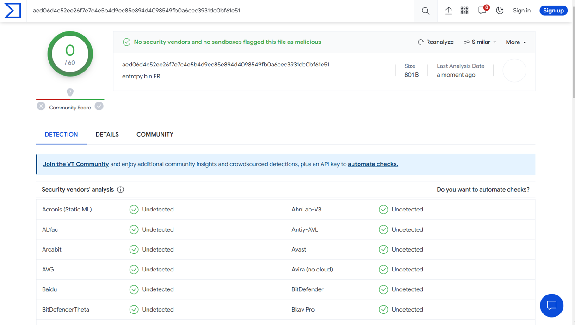Click the Baidu vendor name
This screenshot has height=325, width=575.
(x=49, y=289)
